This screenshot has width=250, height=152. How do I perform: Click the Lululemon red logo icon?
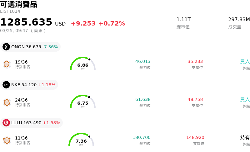(6, 123)
